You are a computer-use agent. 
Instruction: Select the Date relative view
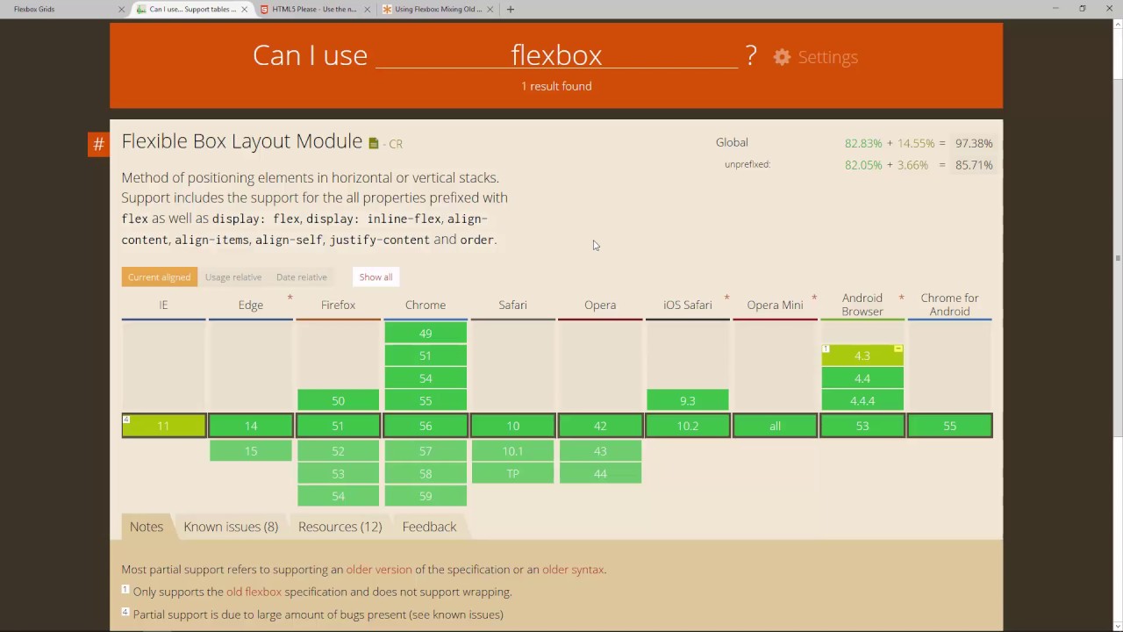click(x=302, y=276)
